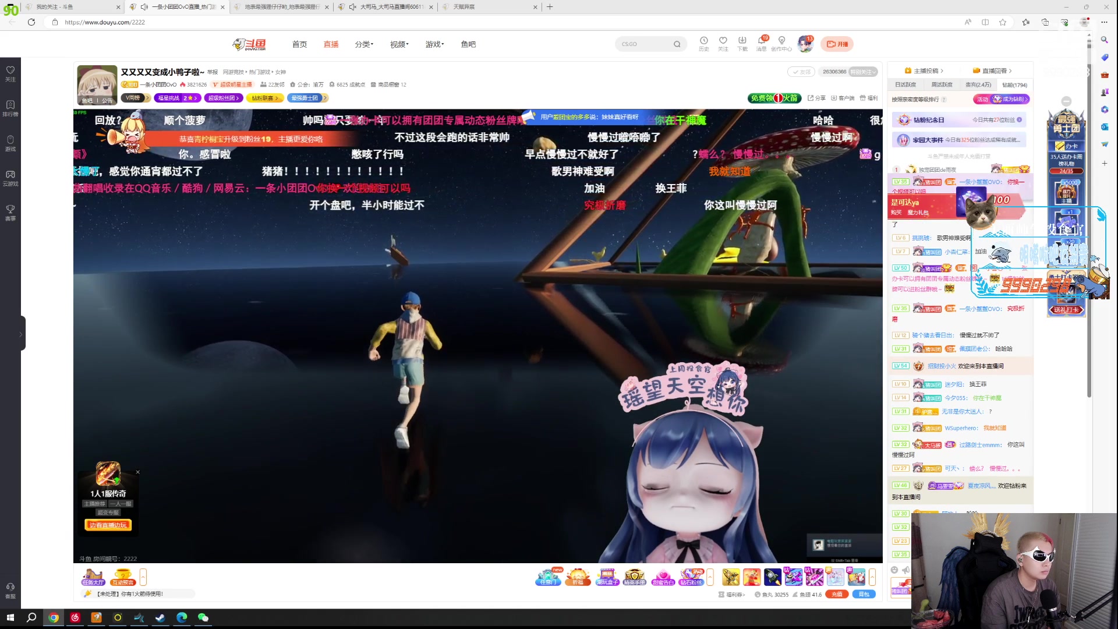Open the 背包 backpack button
The image size is (1118, 629).
864,594
